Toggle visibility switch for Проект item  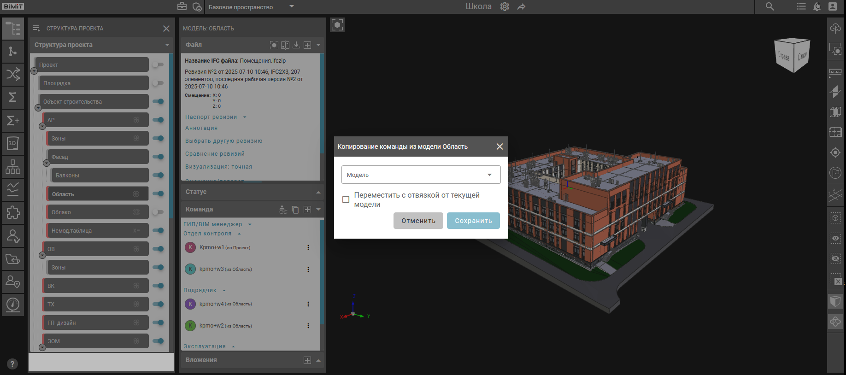tap(158, 64)
